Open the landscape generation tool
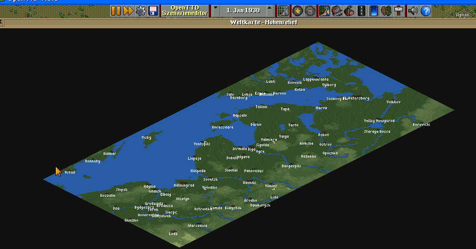This screenshot has height=249, width=476. tap(324, 11)
